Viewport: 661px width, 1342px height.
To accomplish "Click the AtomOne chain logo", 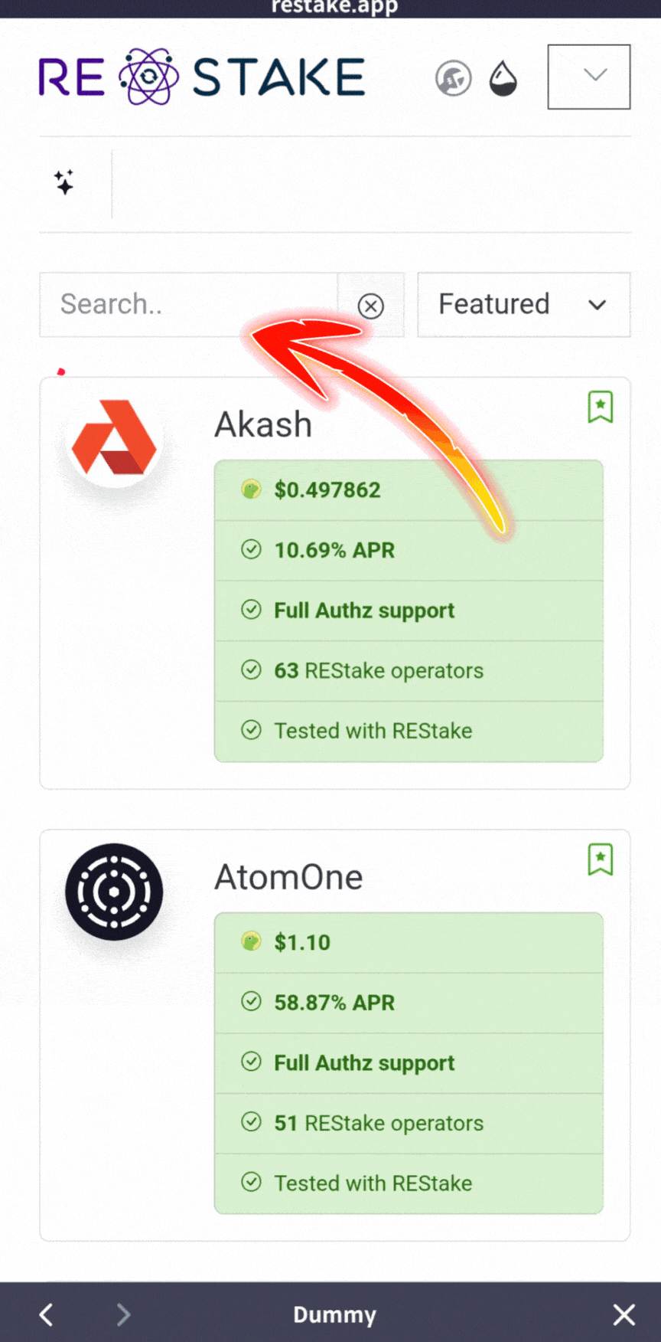I will 113,890.
